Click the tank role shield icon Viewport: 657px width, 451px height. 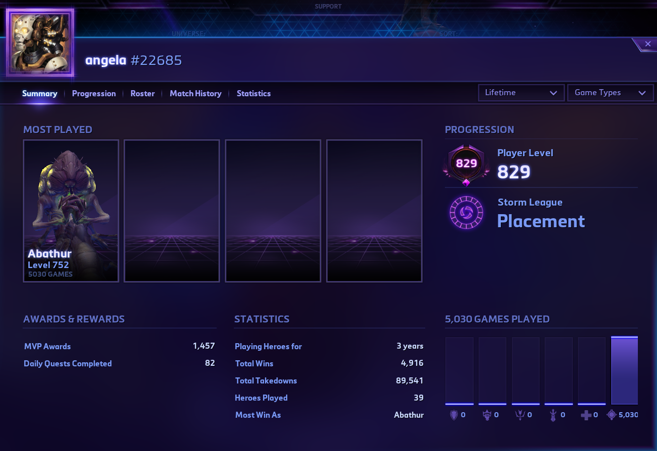pyautogui.click(x=453, y=415)
